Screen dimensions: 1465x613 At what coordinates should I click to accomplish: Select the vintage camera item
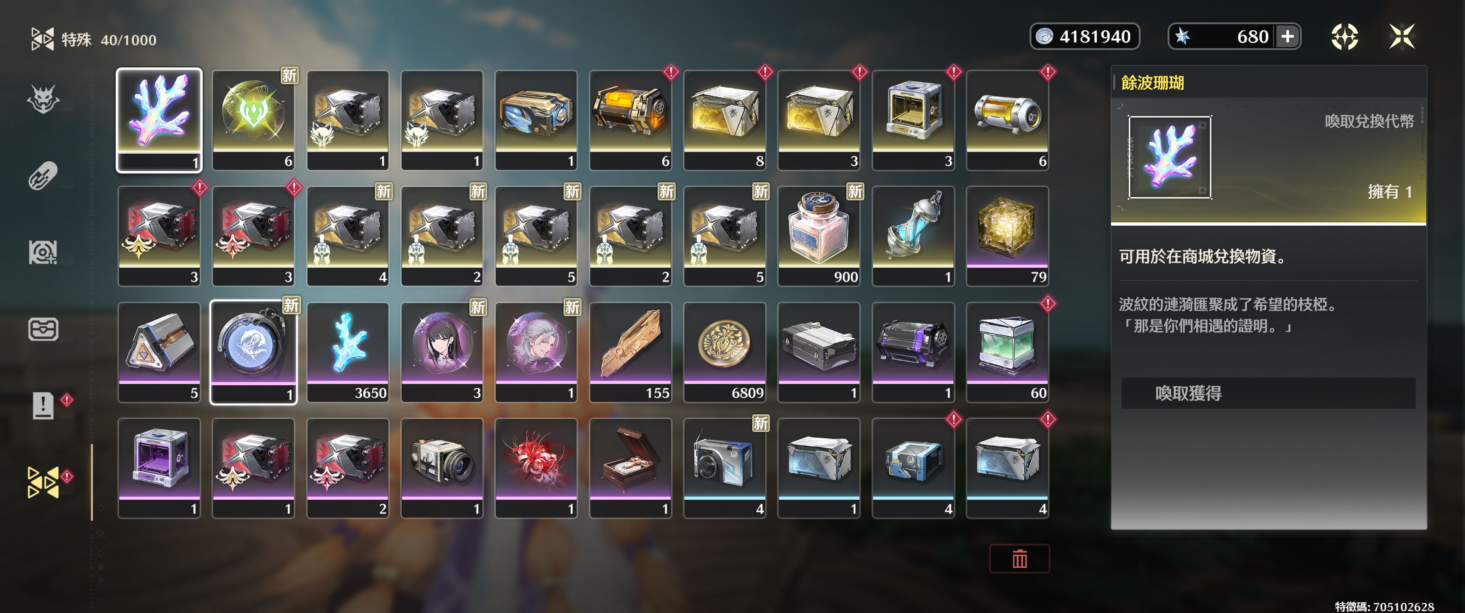pos(442,468)
